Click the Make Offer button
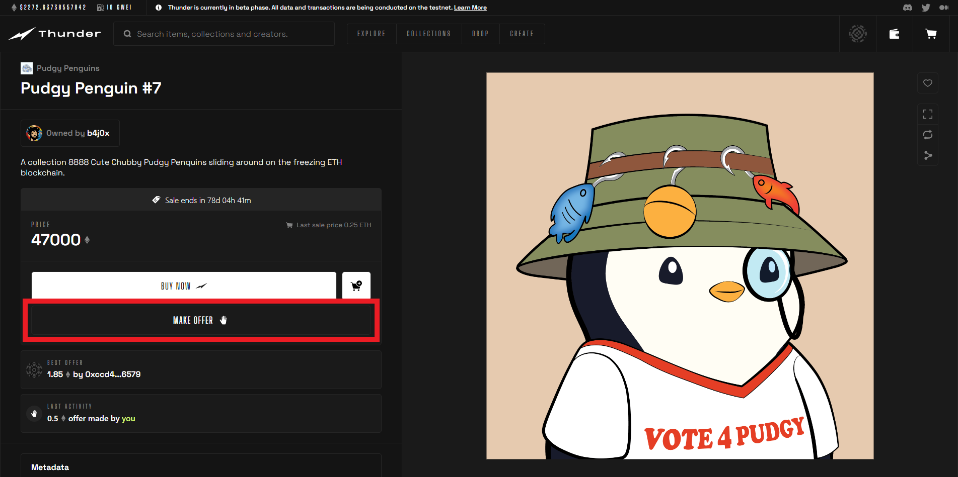 click(201, 320)
